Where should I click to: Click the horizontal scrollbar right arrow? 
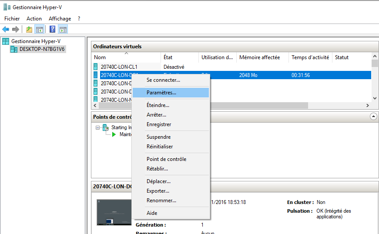pos(368,106)
